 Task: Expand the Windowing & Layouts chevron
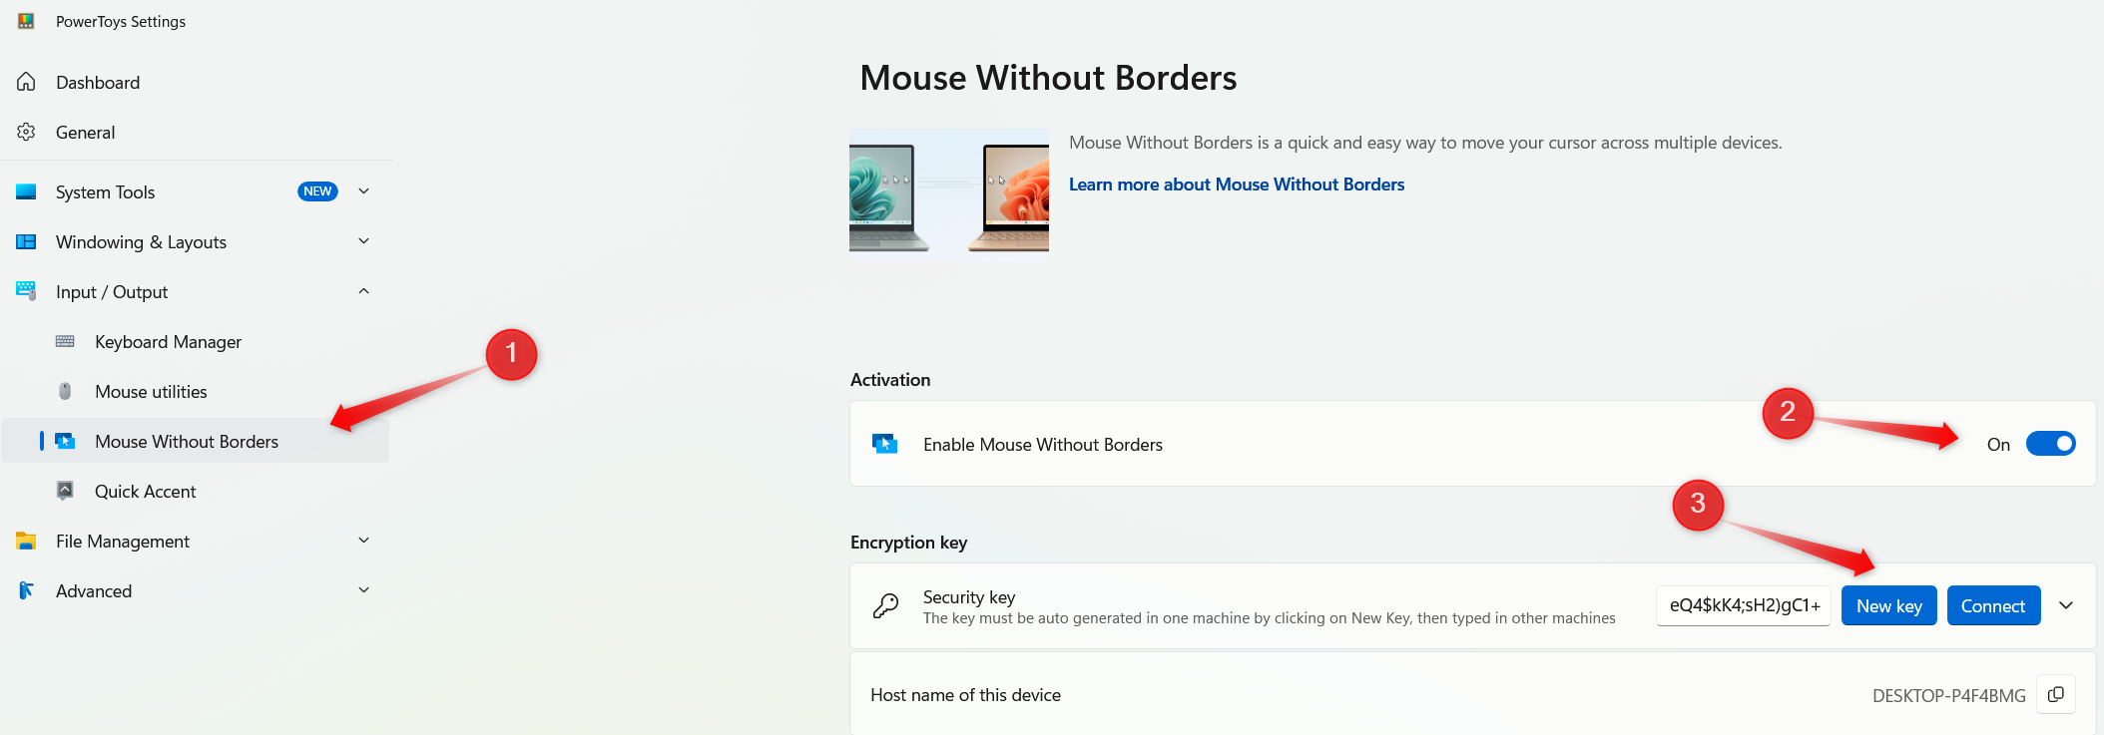[x=364, y=241]
